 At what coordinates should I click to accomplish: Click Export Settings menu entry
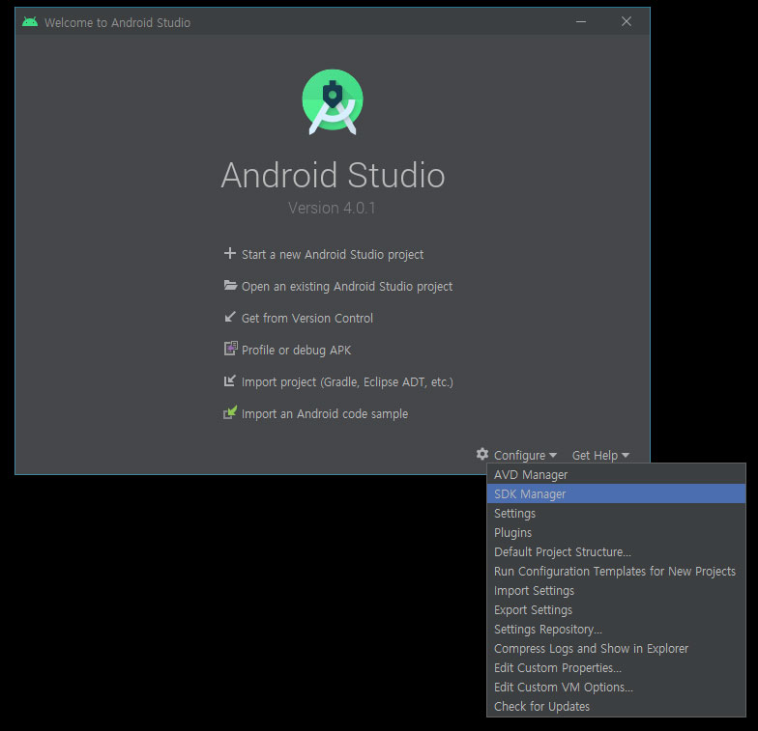pyautogui.click(x=616, y=610)
